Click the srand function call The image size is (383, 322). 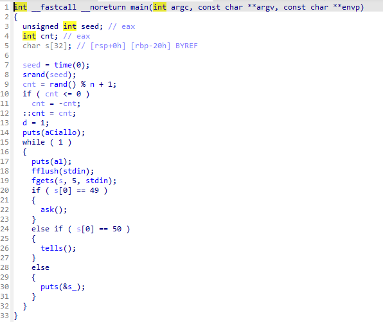[33, 75]
